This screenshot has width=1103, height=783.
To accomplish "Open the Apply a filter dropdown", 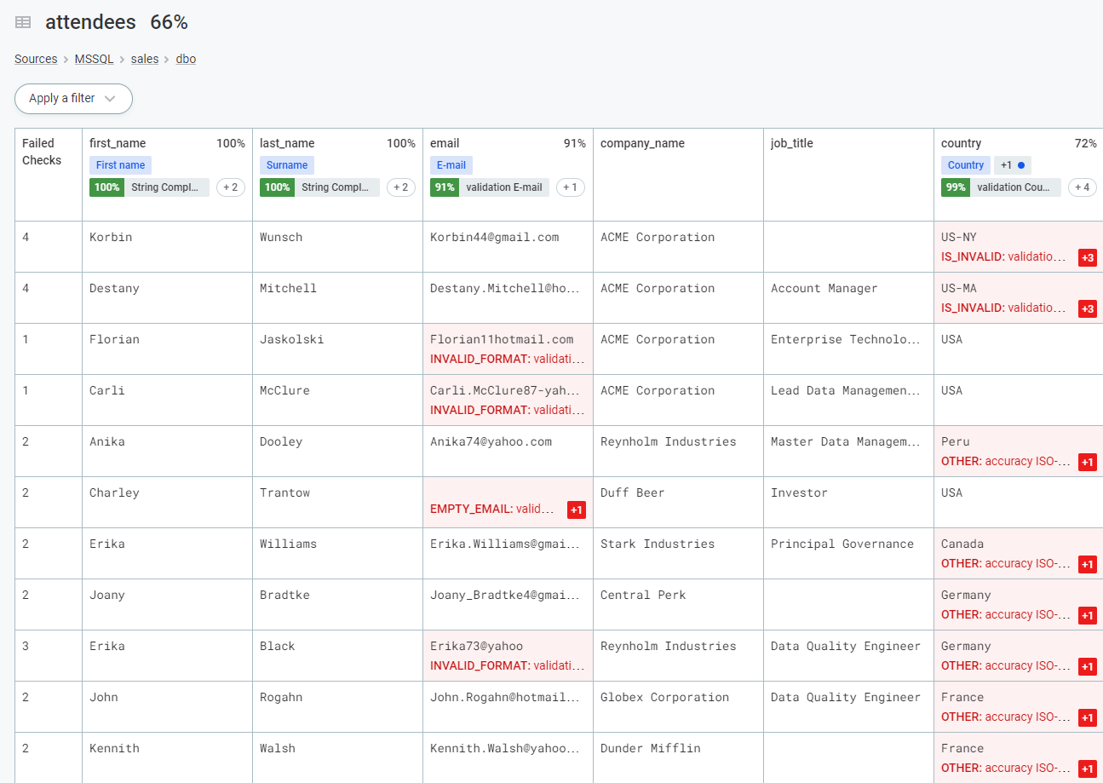I will 73,99.
